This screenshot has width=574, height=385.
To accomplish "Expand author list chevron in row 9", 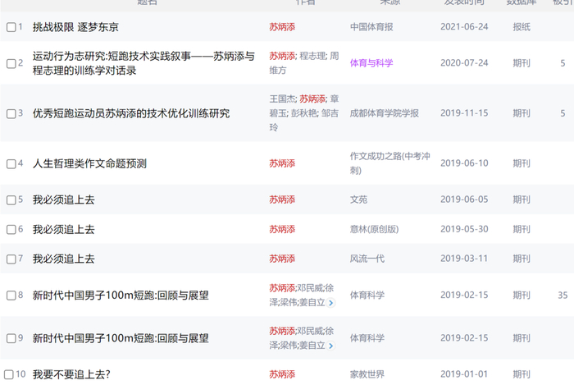I will (x=331, y=346).
